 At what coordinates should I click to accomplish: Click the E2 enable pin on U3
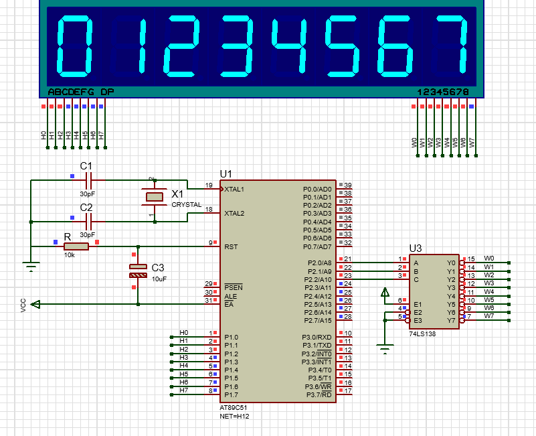coord(418,313)
